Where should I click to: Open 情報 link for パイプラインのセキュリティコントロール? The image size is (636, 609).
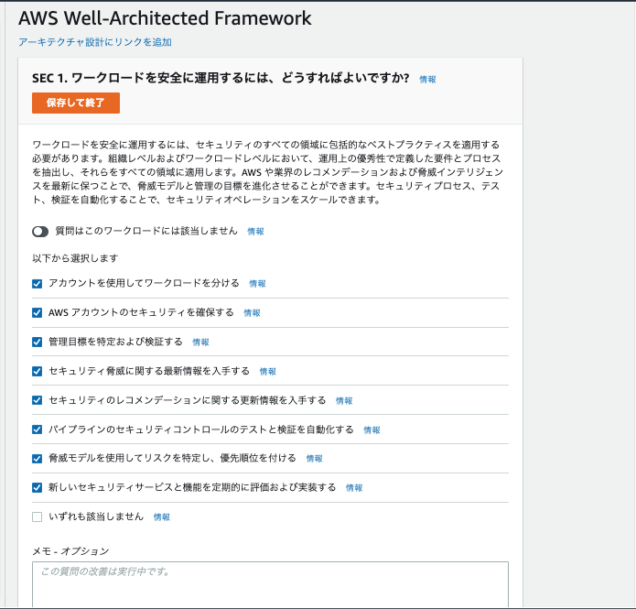point(372,430)
